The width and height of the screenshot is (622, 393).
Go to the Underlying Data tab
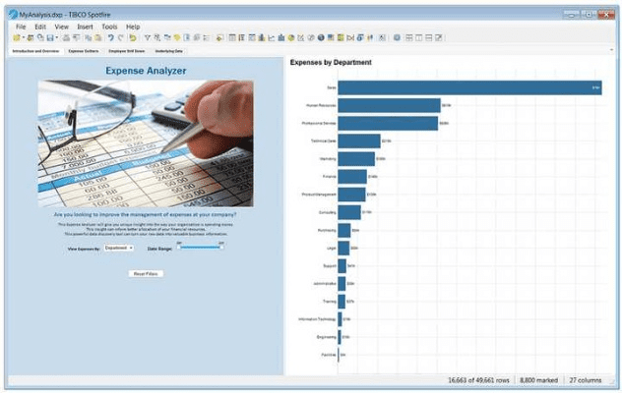coord(169,50)
